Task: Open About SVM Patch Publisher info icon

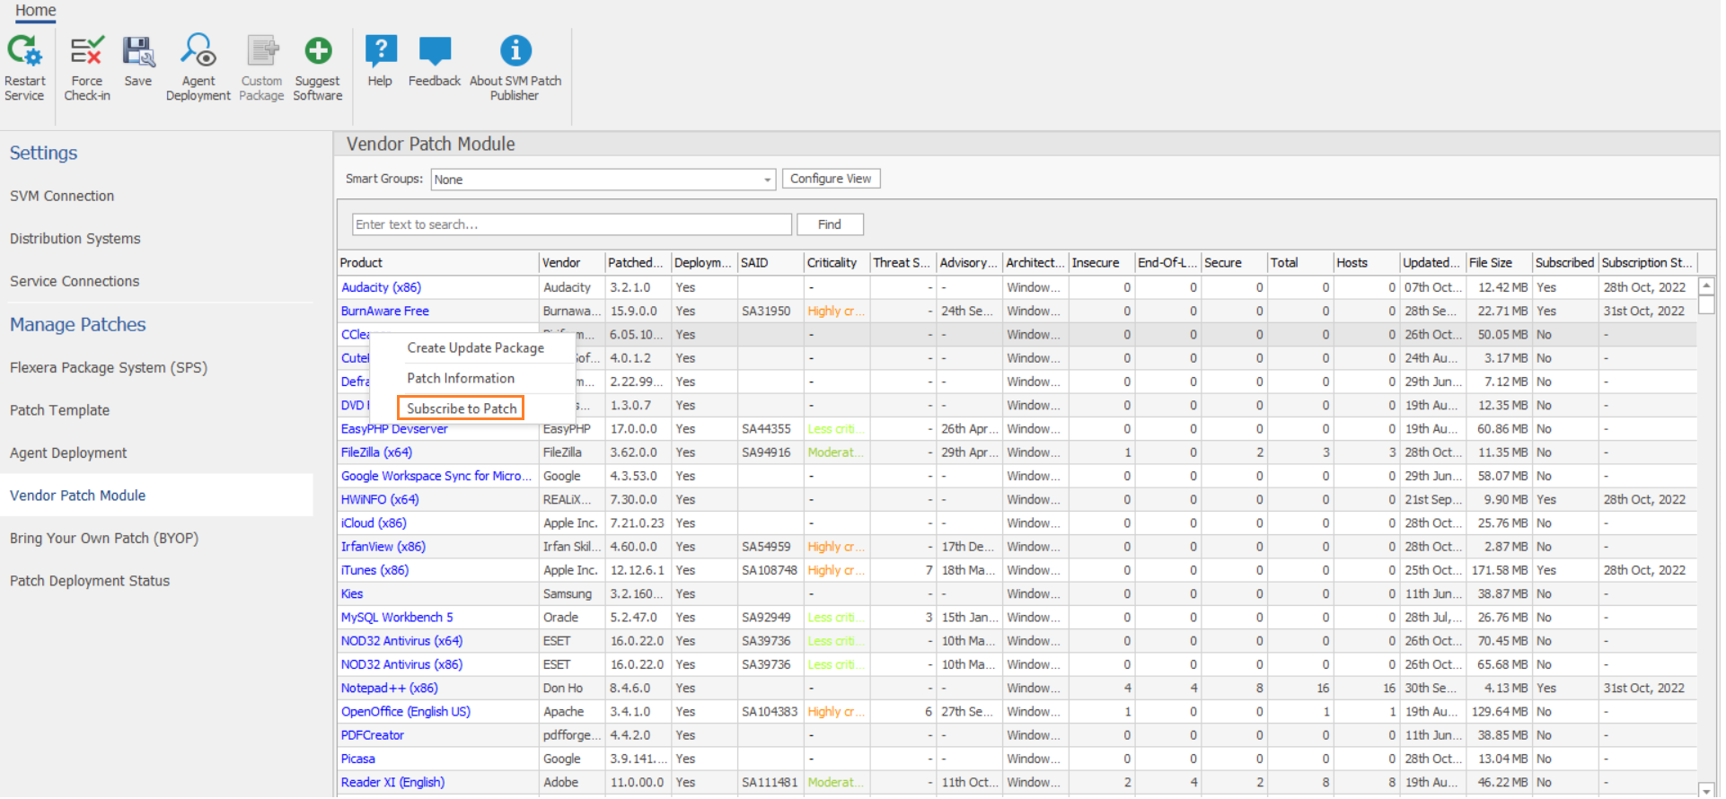Action: tap(515, 51)
